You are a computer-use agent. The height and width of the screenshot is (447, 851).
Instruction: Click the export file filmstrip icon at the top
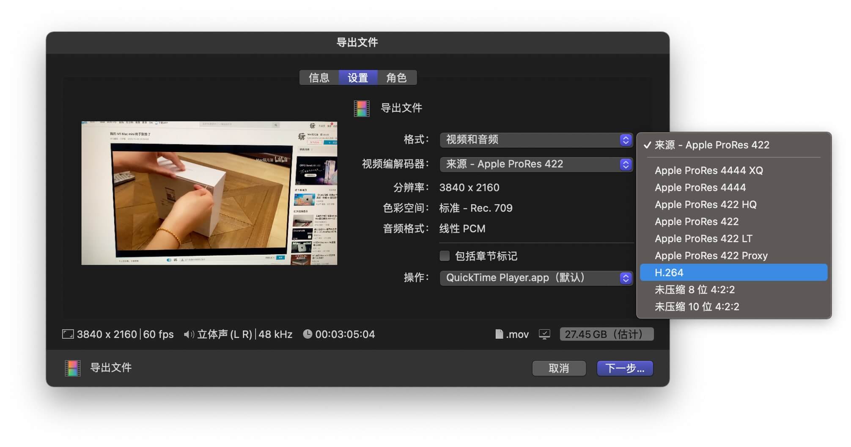(x=362, y=108)
